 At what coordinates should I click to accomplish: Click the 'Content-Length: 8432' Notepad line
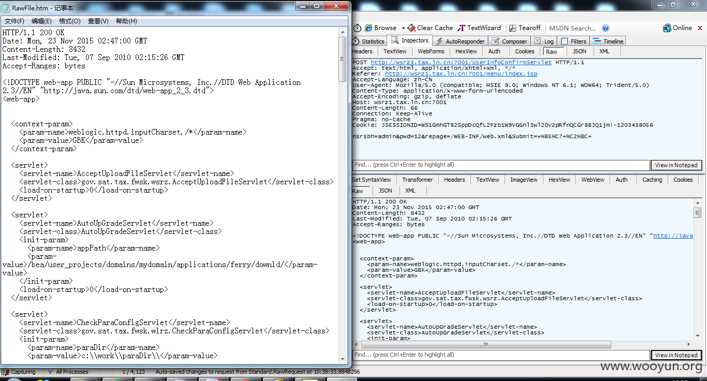click(43, 49)
